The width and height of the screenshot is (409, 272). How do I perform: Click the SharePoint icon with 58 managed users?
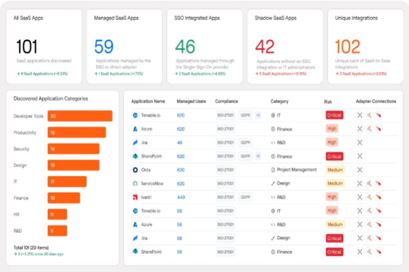point(135,251)
